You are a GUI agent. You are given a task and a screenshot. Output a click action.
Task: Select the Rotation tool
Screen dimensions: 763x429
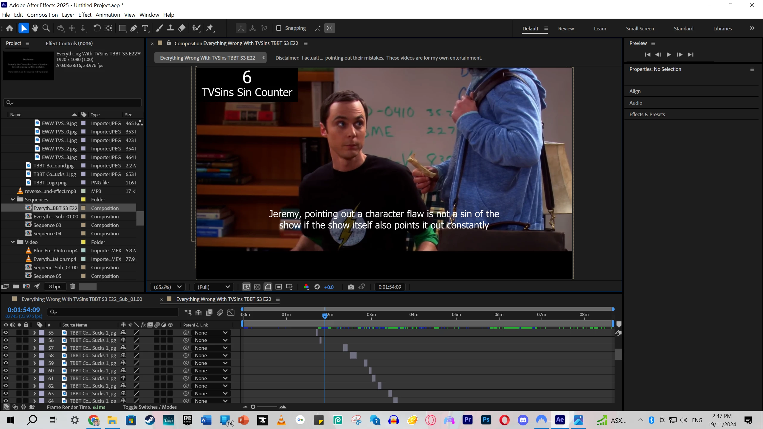click(x=97, y=28)
